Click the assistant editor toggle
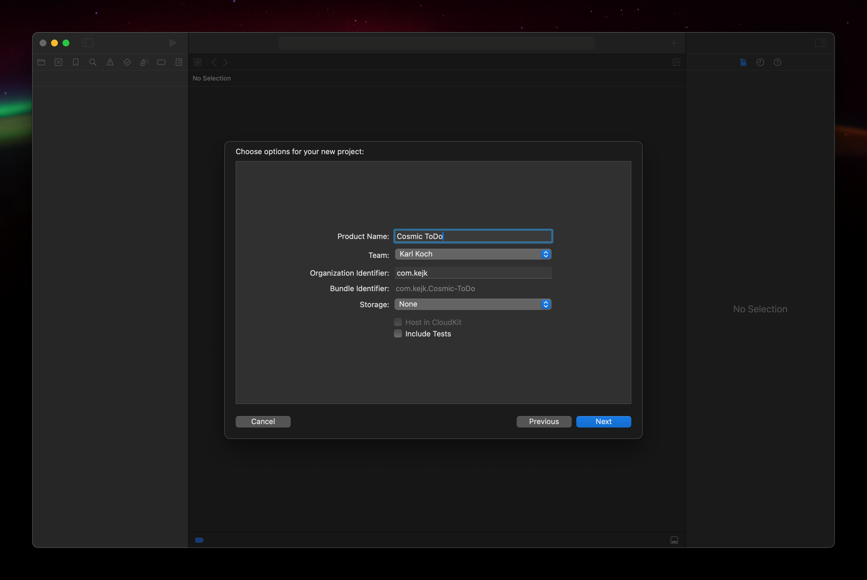Image resolution: width=867 pixels, height=580 pixels. [x=676, y=62]
